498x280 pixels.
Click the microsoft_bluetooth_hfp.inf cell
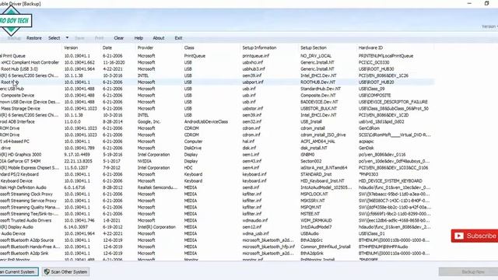click(x=268, y=247)
